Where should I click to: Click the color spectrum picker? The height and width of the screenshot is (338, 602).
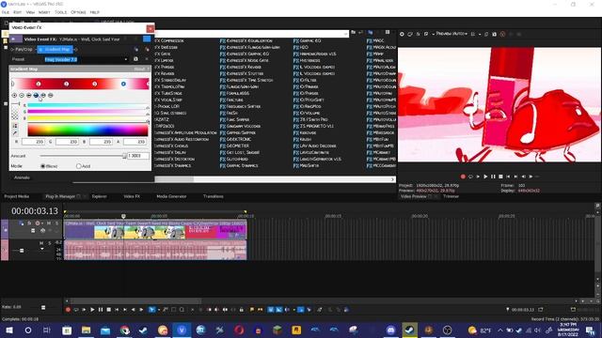[87, 131]
